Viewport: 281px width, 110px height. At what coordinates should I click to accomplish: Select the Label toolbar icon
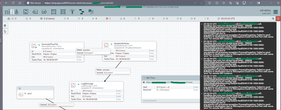click(91, 12)
